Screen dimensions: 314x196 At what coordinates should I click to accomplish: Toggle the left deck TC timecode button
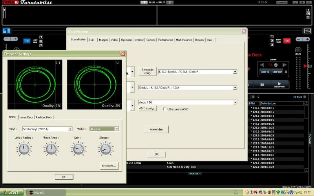point(27,41)
